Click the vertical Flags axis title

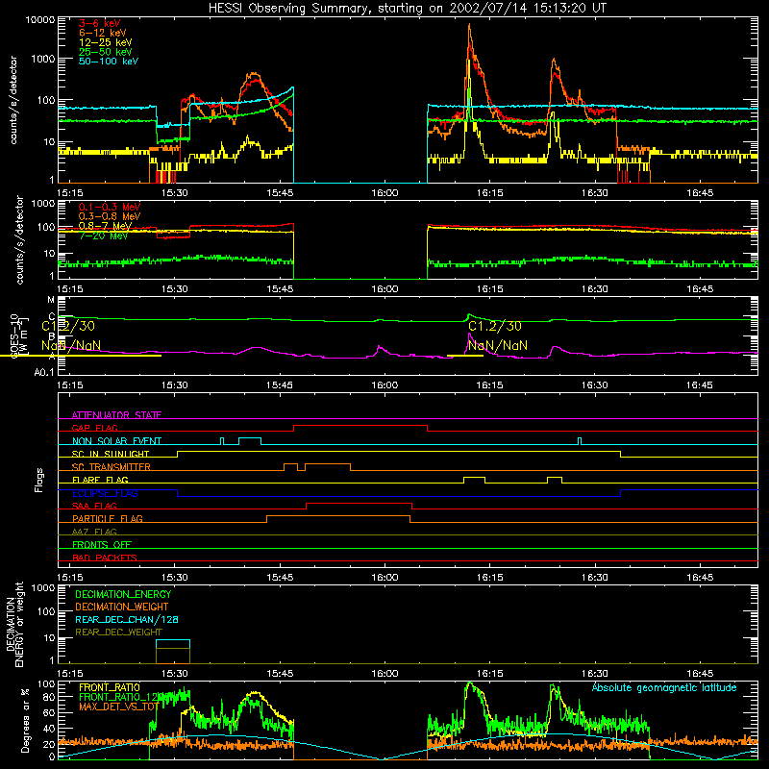click(x=39, y=480)
